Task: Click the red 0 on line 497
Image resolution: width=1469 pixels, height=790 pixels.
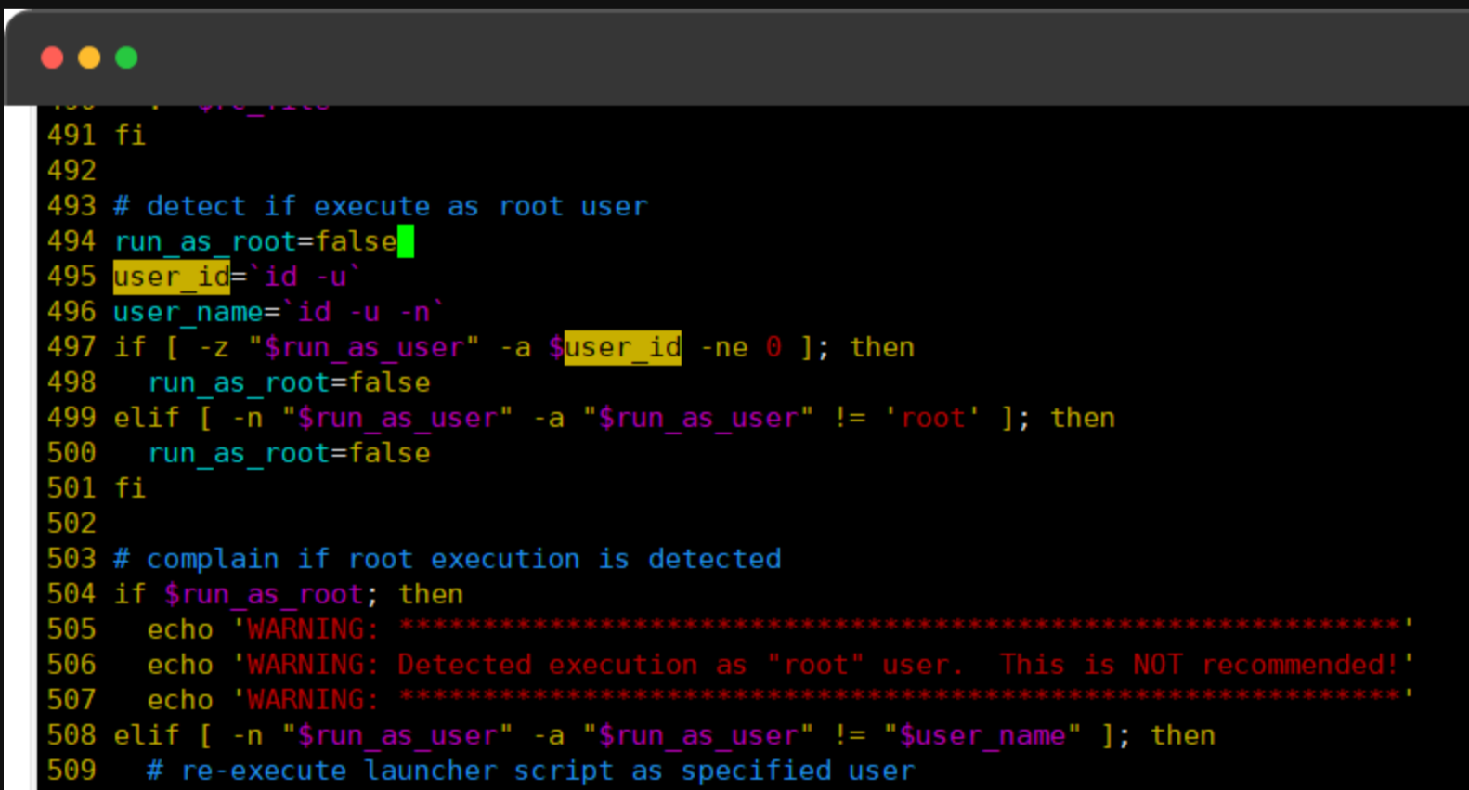Action: tap(773, 347)
